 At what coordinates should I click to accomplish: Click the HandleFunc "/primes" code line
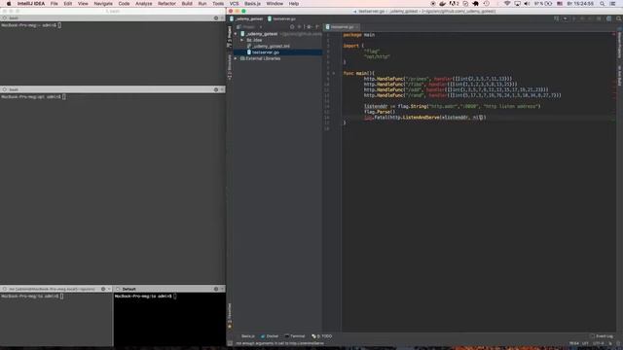(x=438, y=79)
